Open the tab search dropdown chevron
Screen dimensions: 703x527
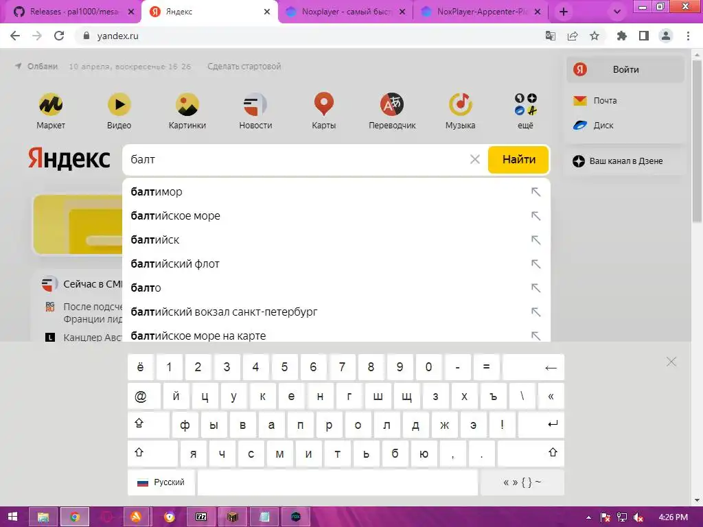pyautogui.click(x=617, y=12)
